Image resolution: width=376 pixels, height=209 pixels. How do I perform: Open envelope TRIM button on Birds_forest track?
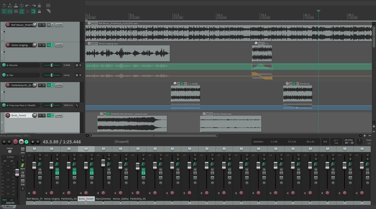coord(59,115)
